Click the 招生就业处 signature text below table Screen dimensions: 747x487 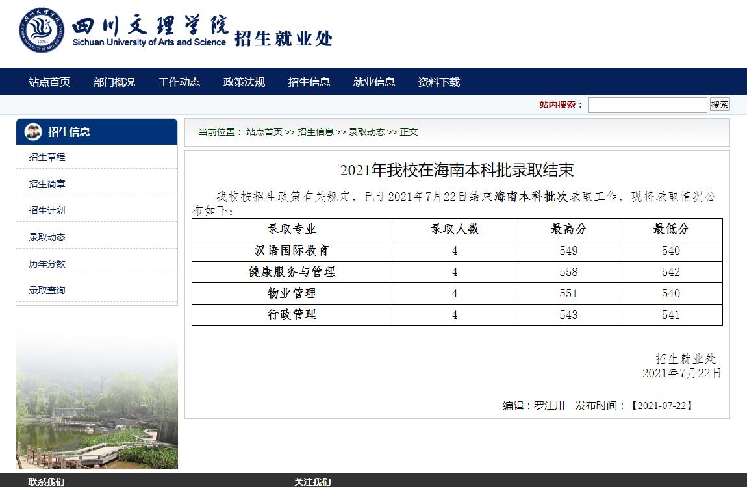(685, 358)
